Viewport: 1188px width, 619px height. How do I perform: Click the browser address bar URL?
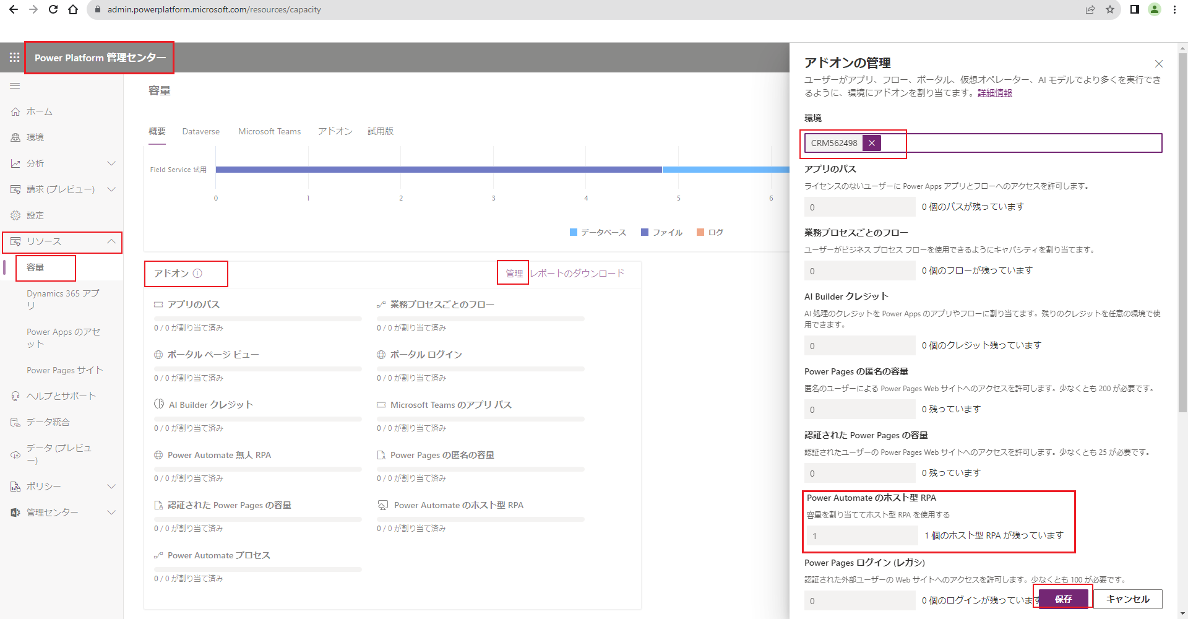[x=214, y=9]
